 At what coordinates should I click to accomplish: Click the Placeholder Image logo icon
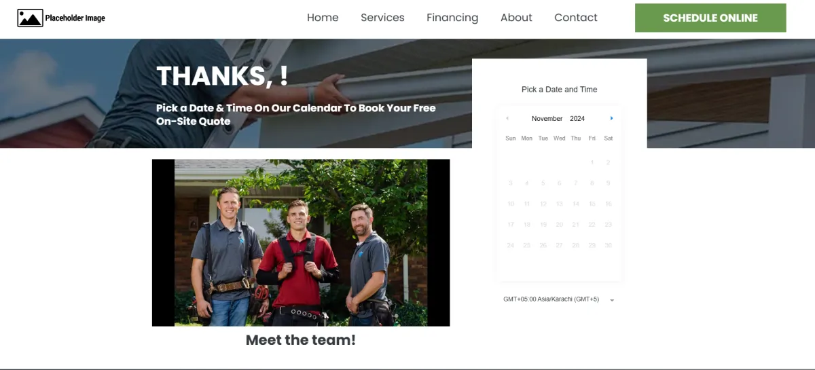click(x=30, y=18)
